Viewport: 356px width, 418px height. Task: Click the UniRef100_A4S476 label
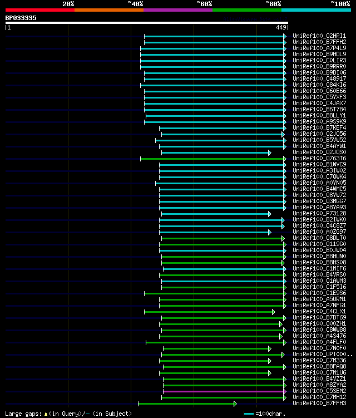coord(319,336)
